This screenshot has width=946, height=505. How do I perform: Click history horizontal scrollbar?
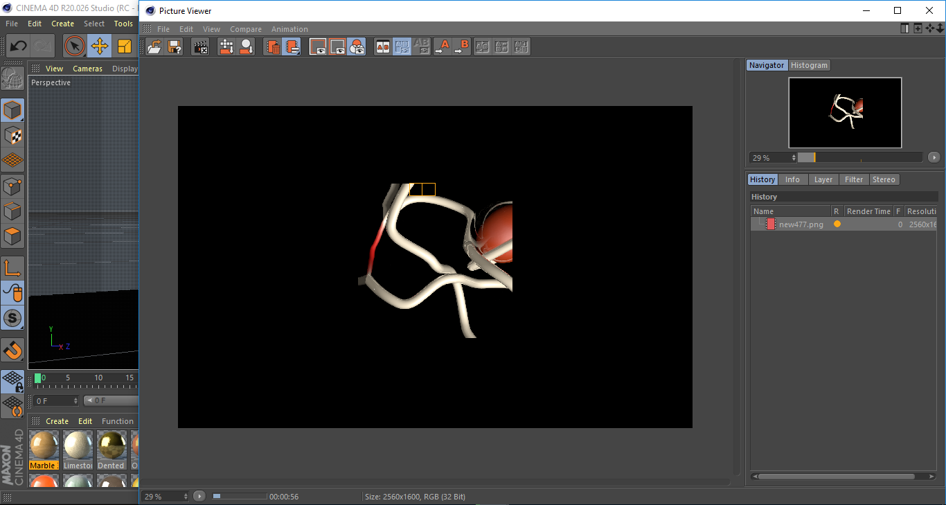coord(844,477)
